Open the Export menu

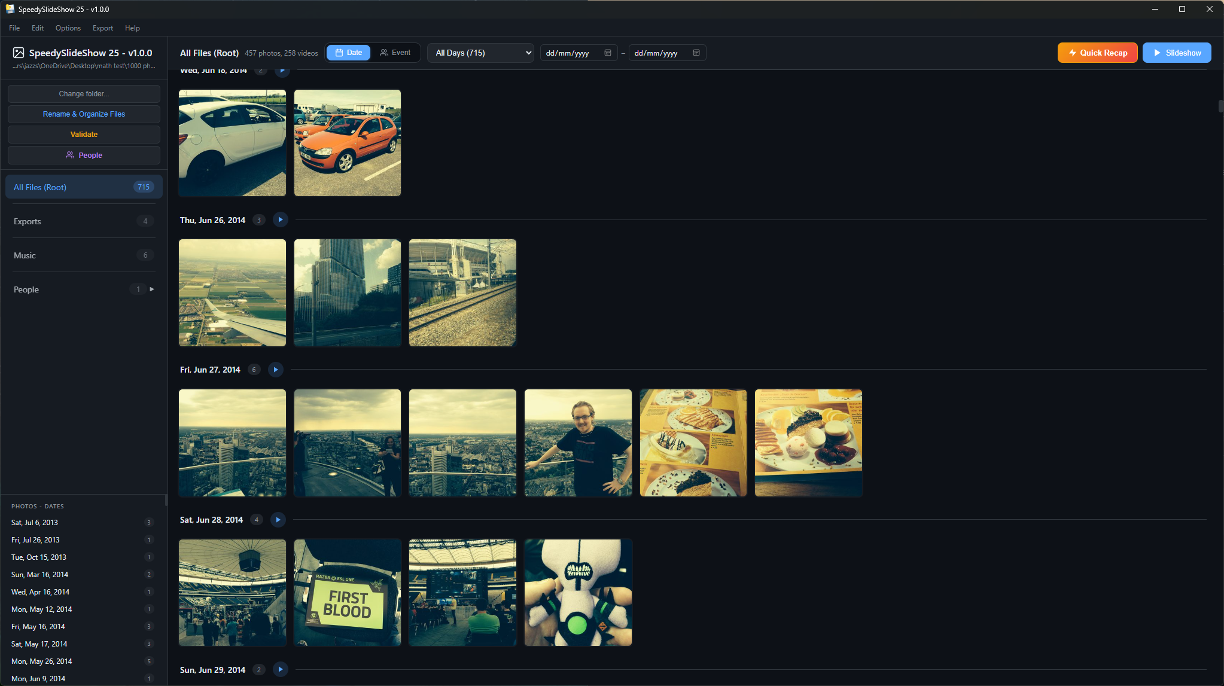coord(102,28)
